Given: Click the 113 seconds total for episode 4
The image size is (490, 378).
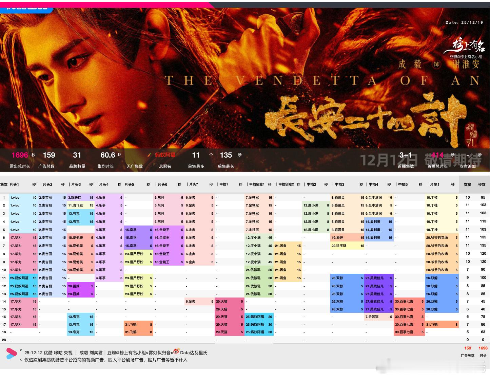Looking at the screenshot, I should [x=483, y=221].
